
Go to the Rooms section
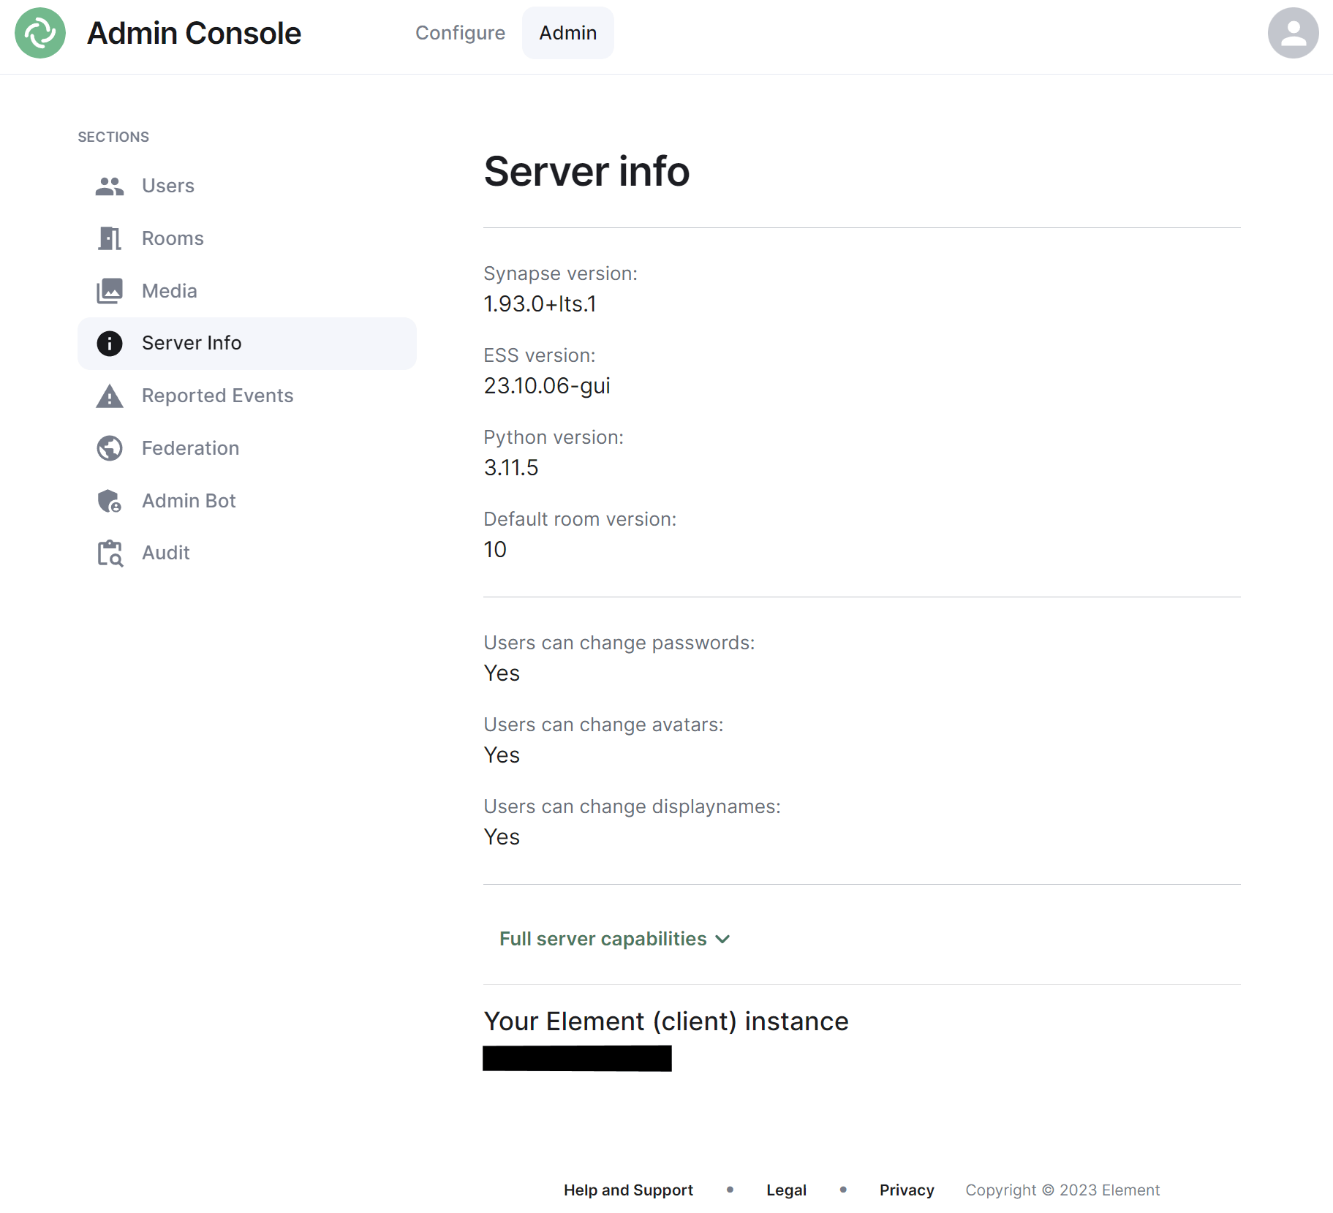[x=247, y=238]
